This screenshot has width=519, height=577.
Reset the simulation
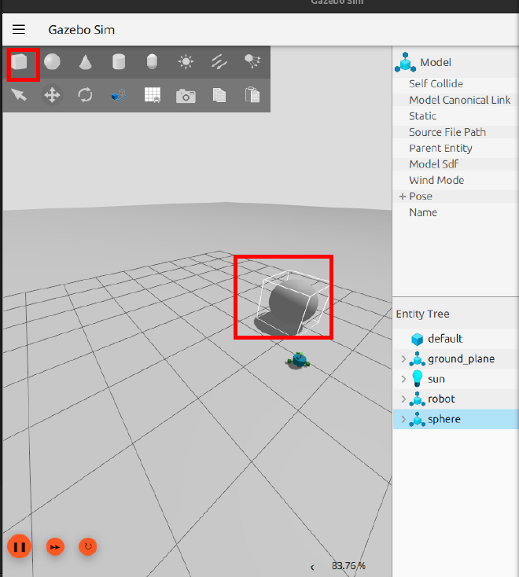87,546
